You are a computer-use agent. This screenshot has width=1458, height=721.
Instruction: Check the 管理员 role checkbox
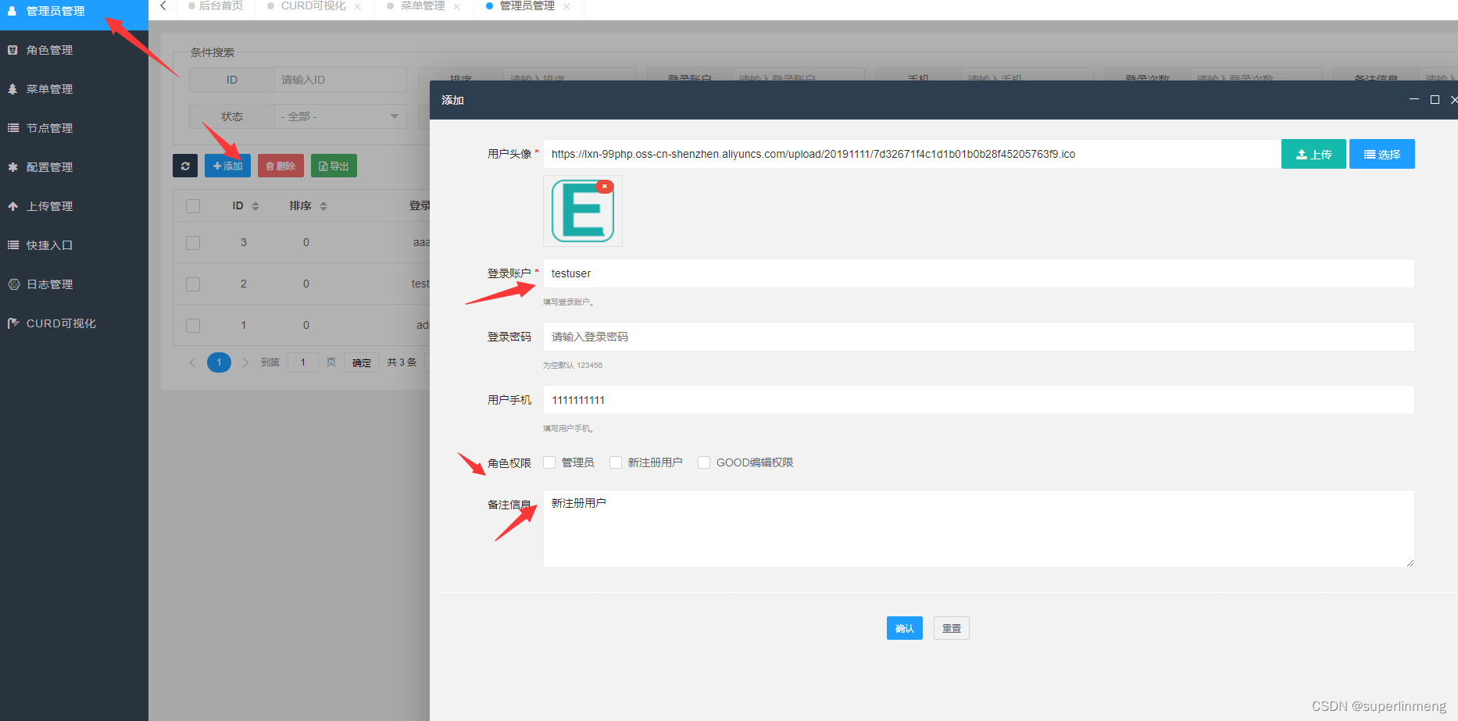click(x=549, y=462)
